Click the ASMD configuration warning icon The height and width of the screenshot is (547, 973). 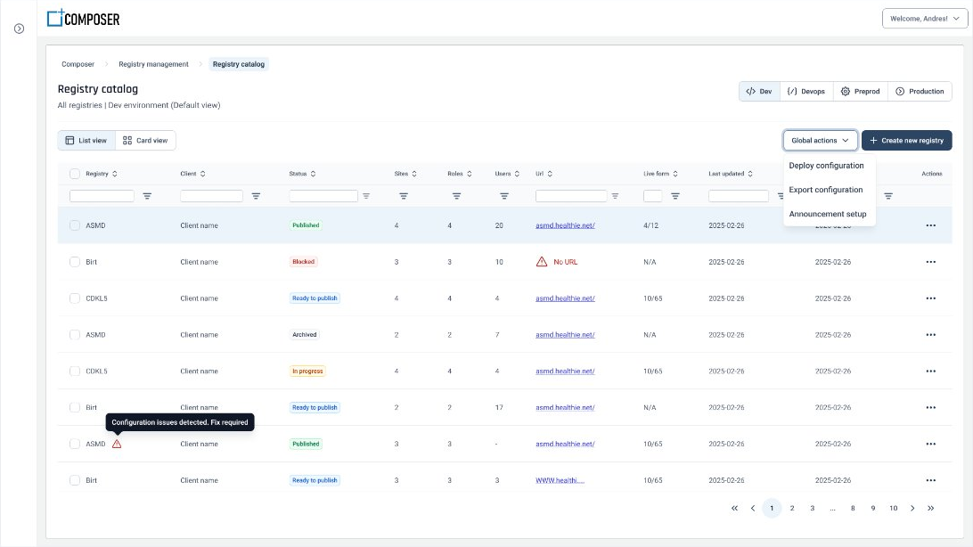click(117, 444)
